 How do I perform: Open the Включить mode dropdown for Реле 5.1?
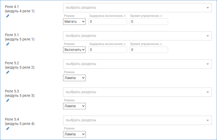pyautogui.click(x=74, y=50)
